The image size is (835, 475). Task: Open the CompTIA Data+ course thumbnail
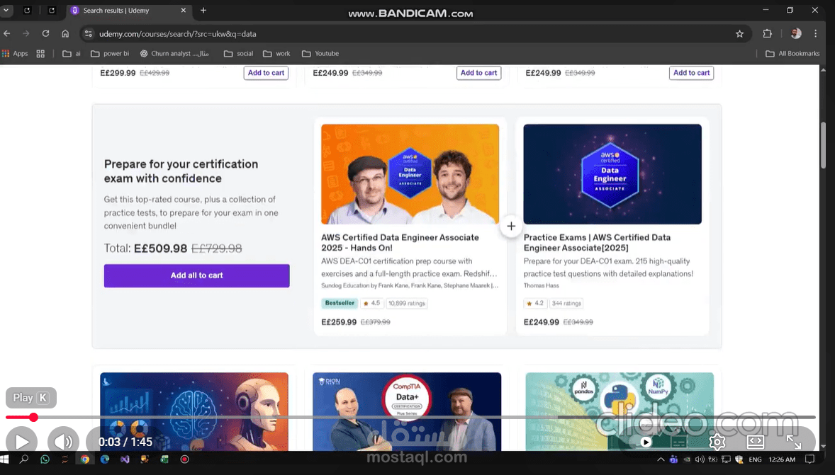tap(407, 411)
